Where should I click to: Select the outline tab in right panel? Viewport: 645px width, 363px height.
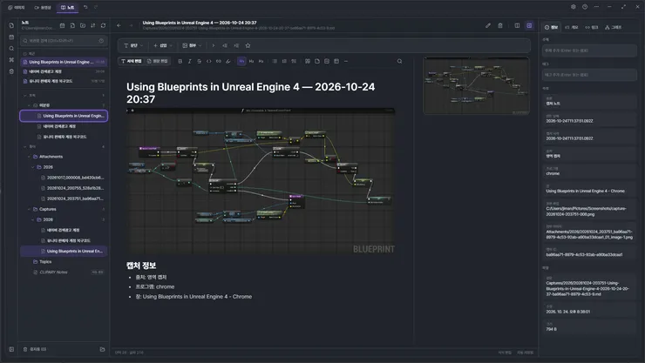[572, 27]
